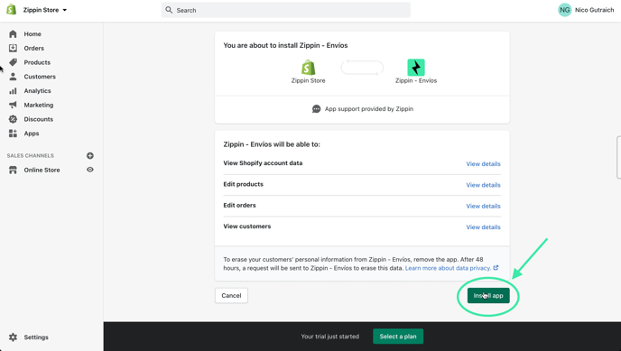621x351 pixels.
Task: Click the app support chat bubble icon
Action: point(316,109)
